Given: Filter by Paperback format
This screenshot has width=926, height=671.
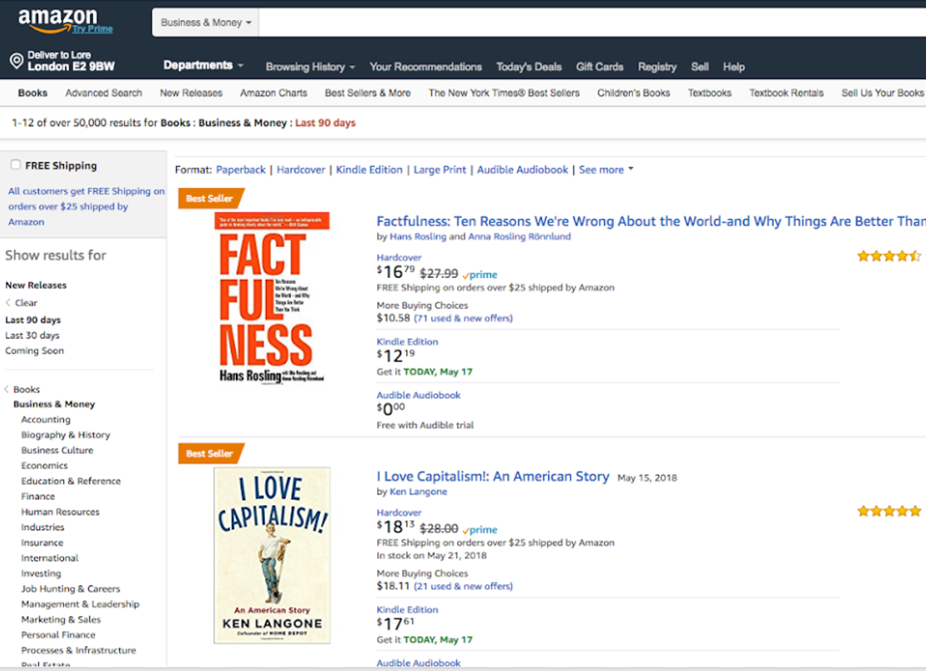Looking at the screenshot, I should coord(241,170).
